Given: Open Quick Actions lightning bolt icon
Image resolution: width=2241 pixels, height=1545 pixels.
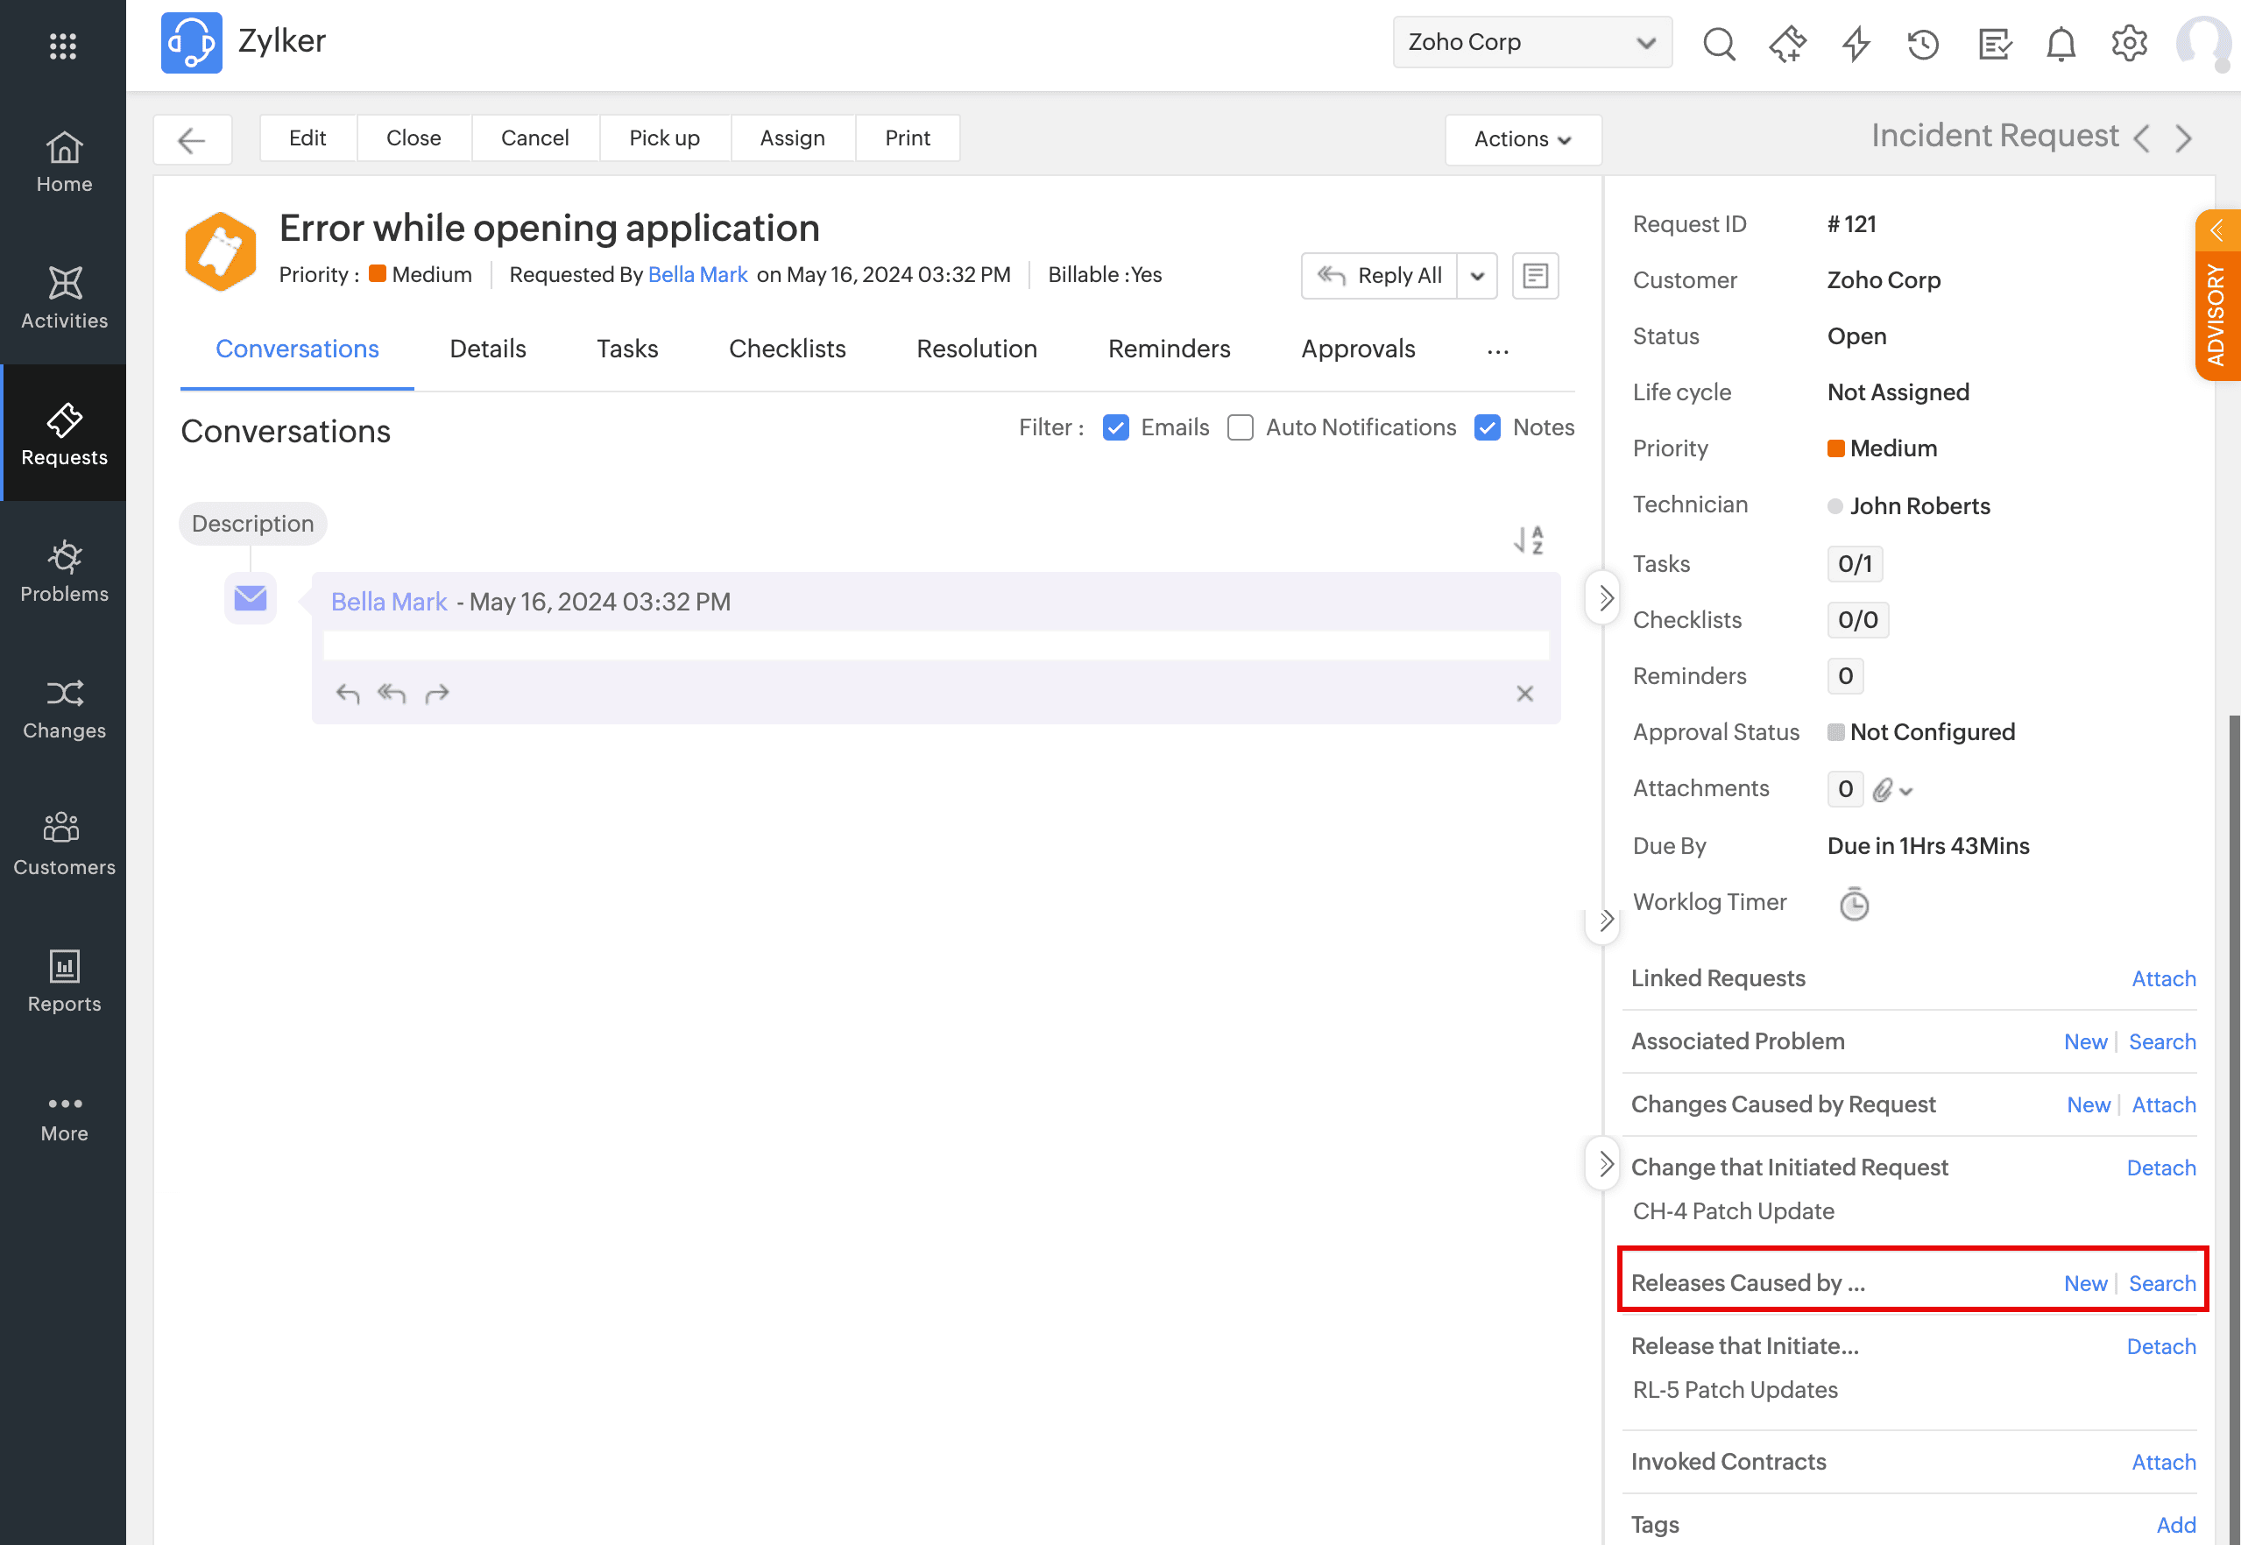Looking at the screenshot, I should pos(1855,44).
